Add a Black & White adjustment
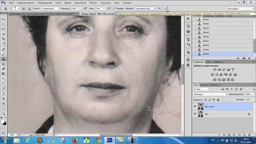This screenshot has width=256, height=144. (222, 75)
